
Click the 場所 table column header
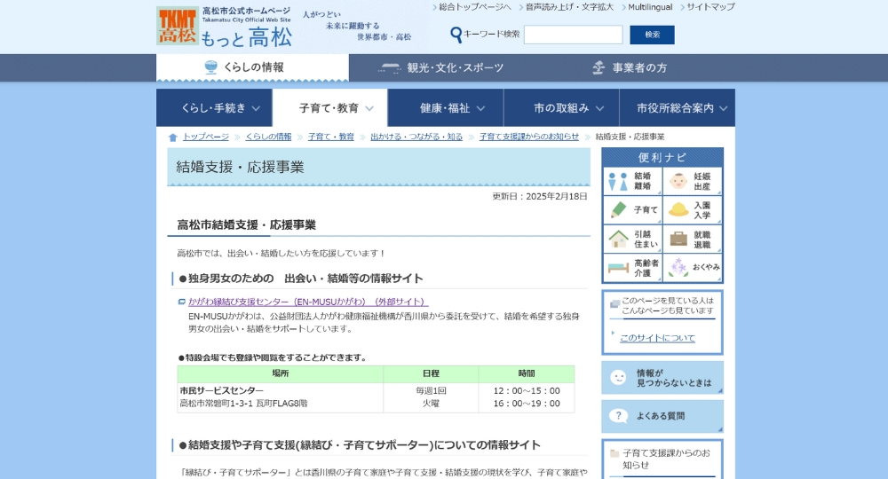click(x=281, y=373)
